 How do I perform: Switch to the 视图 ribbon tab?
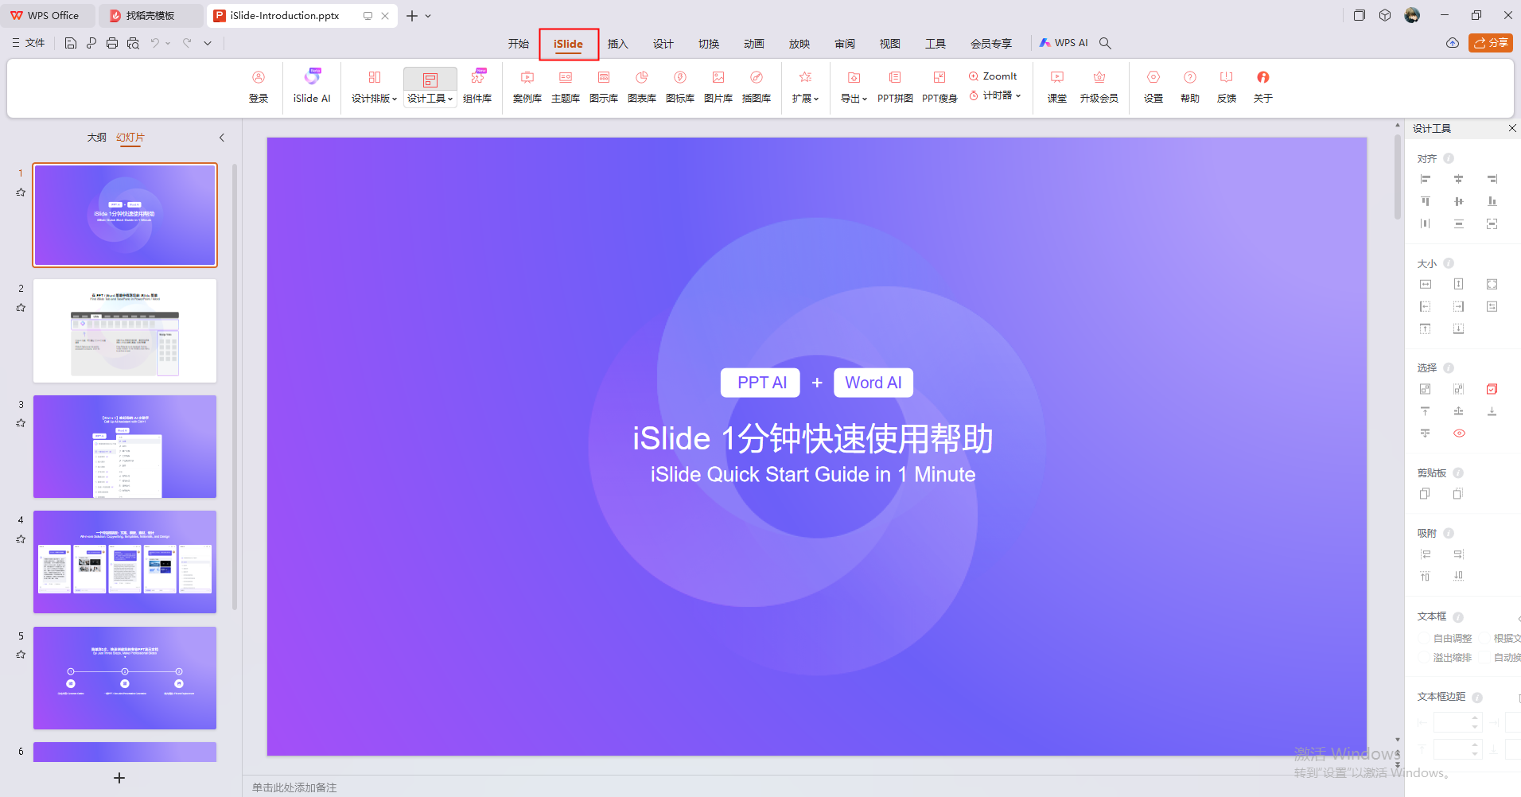(890, 44)
